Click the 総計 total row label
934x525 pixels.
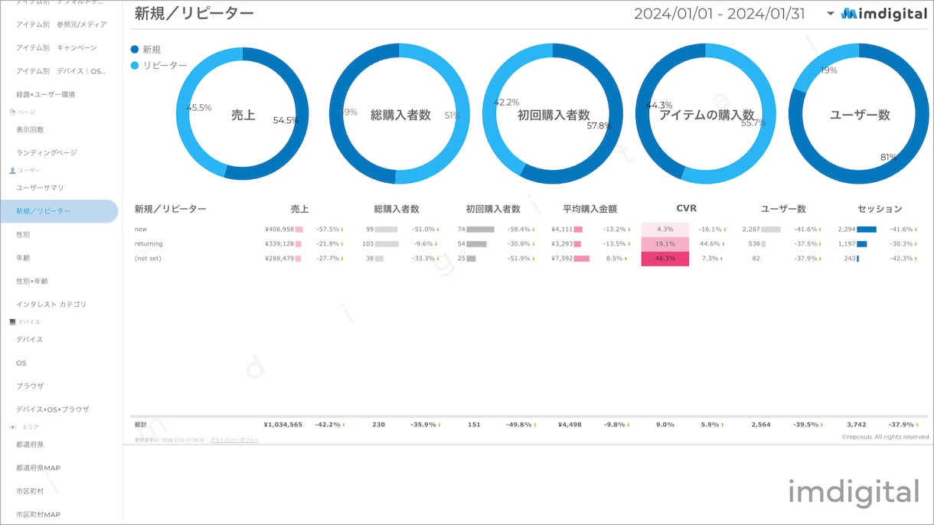(140, 424)
